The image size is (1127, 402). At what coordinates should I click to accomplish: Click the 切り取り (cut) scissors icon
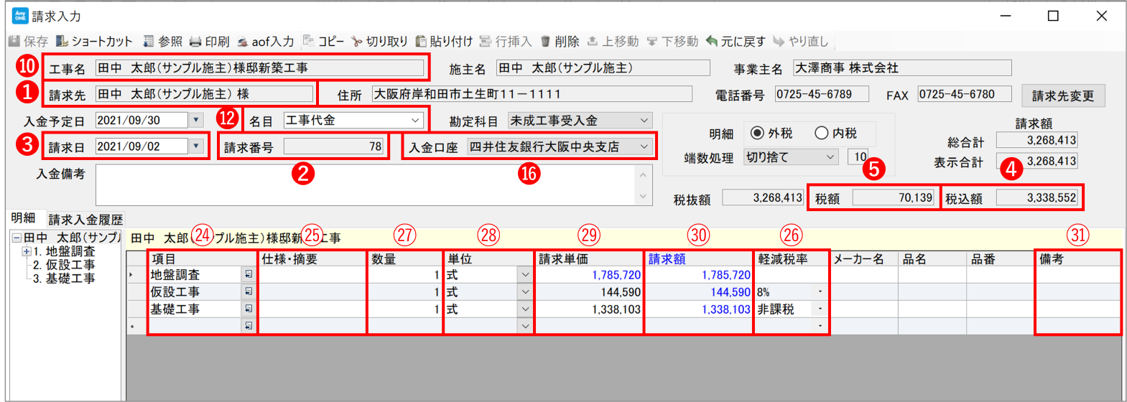(357, 42)
